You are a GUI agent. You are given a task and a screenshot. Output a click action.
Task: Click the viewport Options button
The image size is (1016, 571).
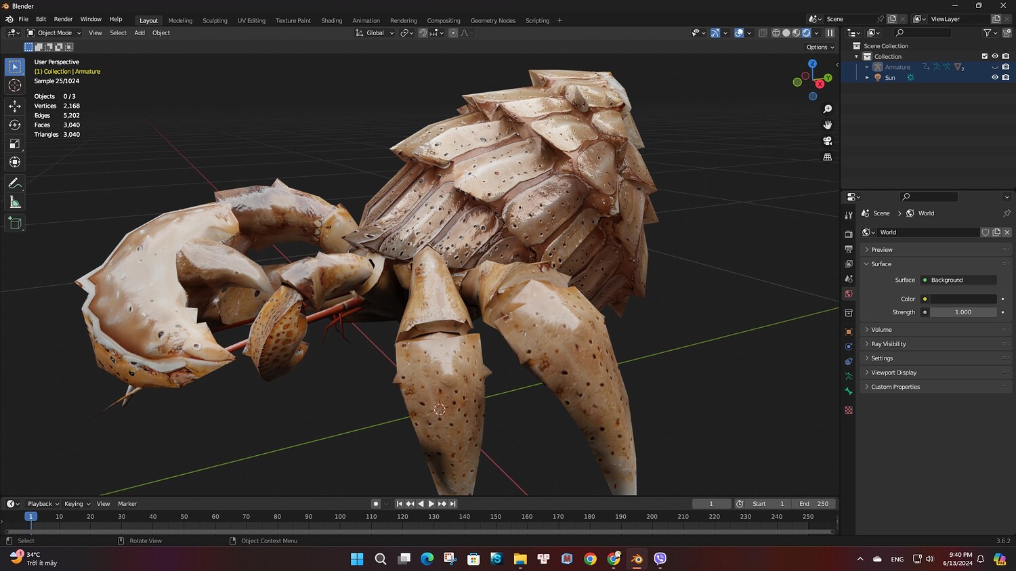pos(820,47)
